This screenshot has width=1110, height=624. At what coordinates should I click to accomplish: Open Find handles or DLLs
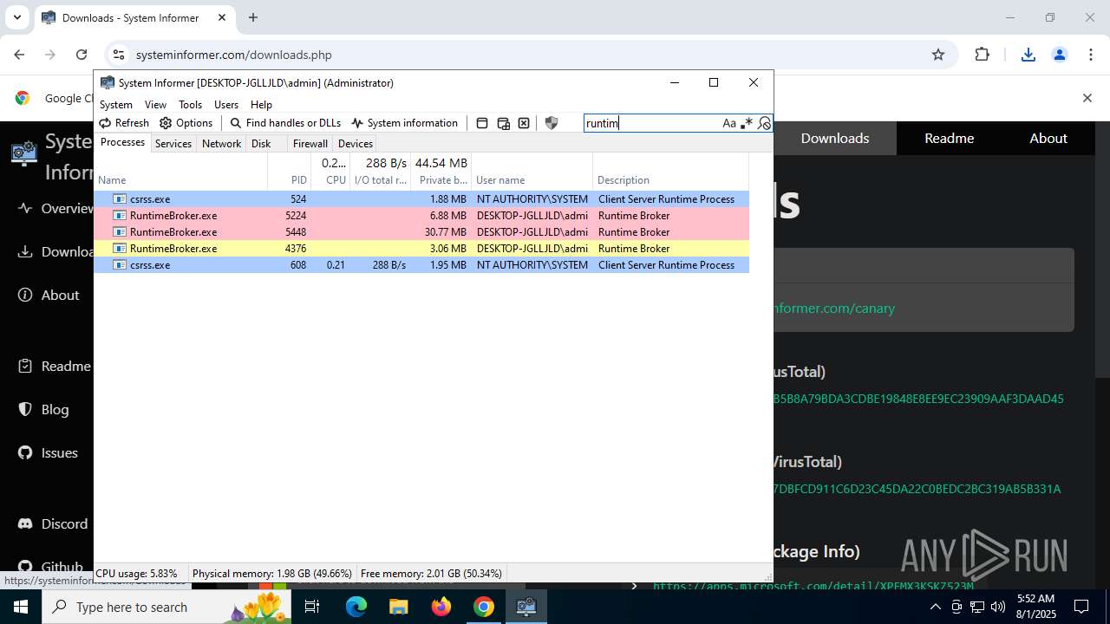285,123
